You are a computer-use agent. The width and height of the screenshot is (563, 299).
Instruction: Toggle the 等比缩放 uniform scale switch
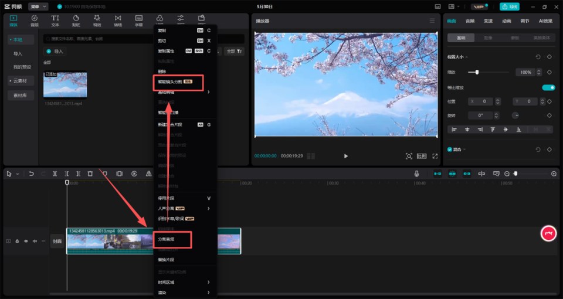(548, 87)
